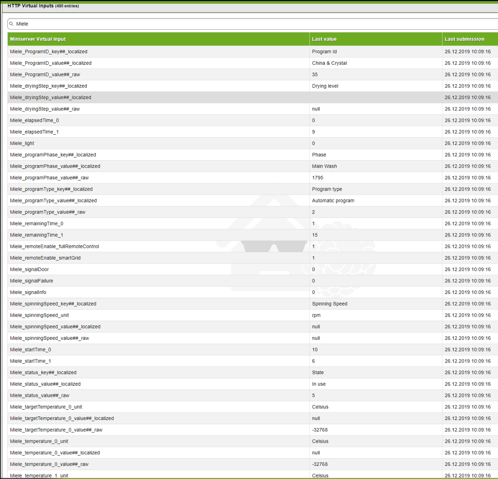
Task: Select row Miele_targetTemperature_0_unit
Action: click(253, 407)
